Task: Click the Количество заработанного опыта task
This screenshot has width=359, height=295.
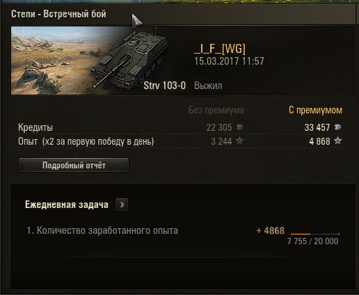Action: (x=102, y=230)
